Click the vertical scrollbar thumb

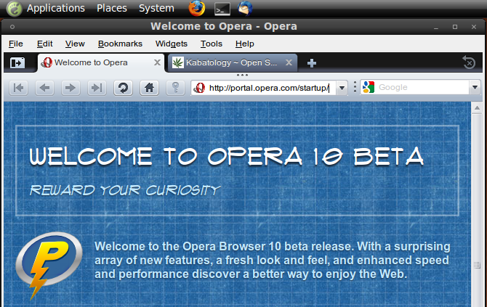pos(477,265)
